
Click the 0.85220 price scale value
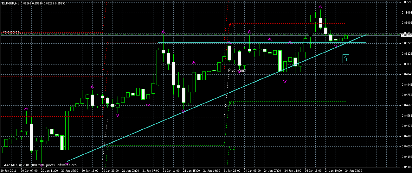click(406, 44)
